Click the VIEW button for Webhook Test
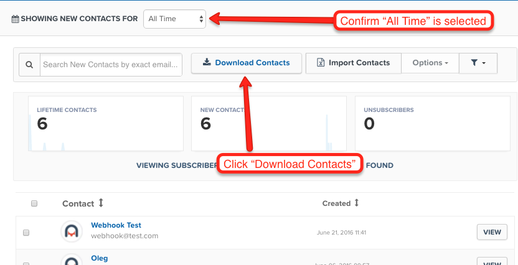This screenshot has width=518, height=265. tap(492, 232)
